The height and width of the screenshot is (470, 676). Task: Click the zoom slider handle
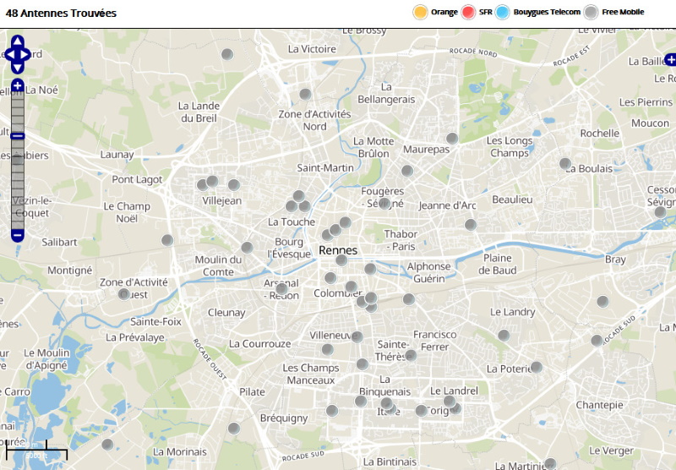18,136
